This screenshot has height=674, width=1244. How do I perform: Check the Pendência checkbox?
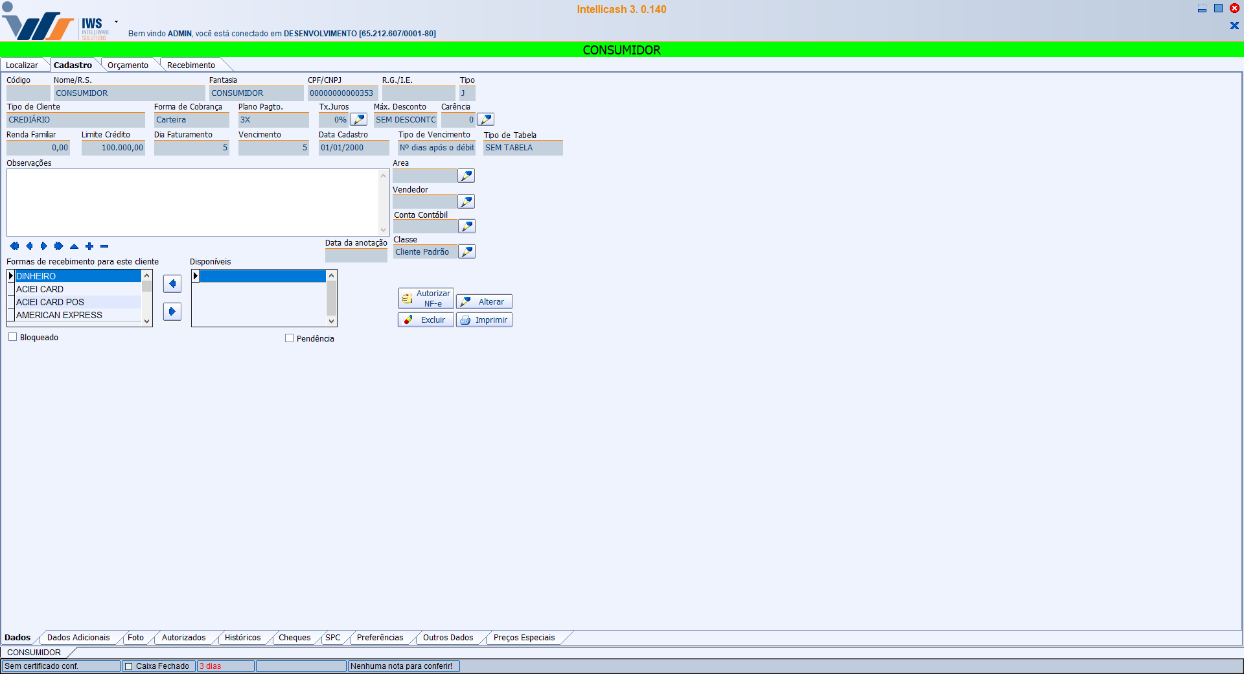coord(290,338)
